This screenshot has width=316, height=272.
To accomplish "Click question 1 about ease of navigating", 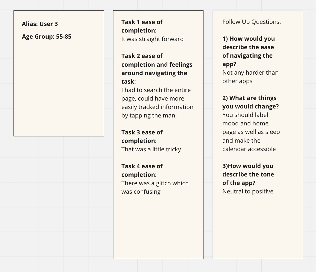I will (249, 51).
